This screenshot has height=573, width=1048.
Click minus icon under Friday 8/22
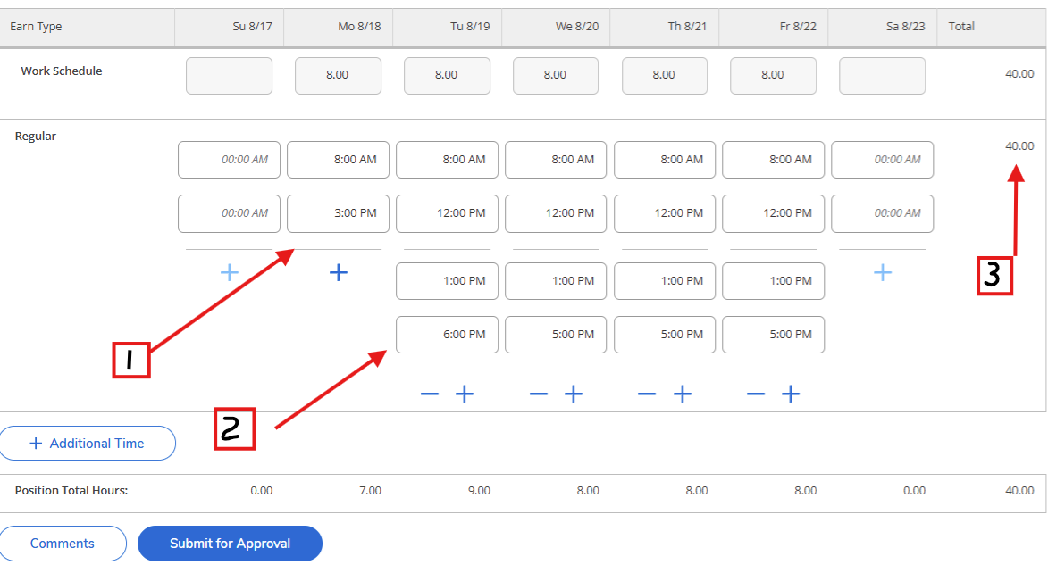(756, 394)
